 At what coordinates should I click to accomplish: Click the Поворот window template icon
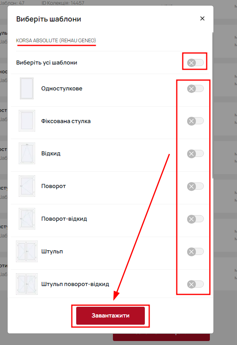pos(27,186)
